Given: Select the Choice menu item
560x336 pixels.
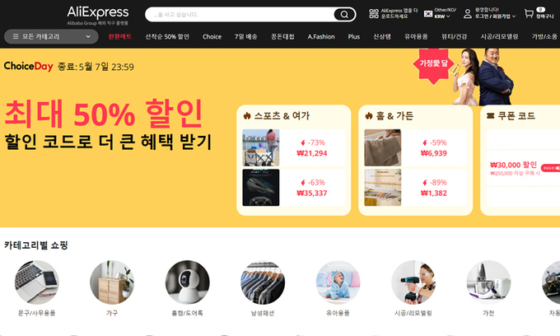Looking at the screenshot, I should pyautogui.click(x=212, y=36).
